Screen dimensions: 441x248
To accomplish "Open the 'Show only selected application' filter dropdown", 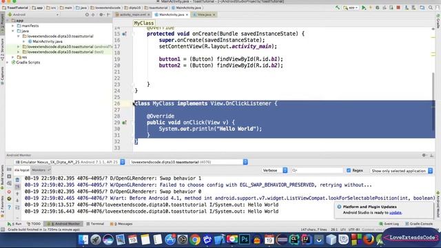I will click(x=401, y=171).
